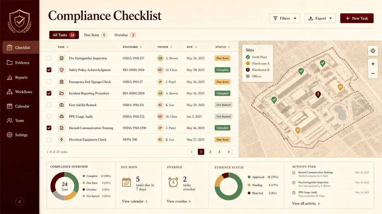Screen dimensions: 382x214
Task: Uncheck the Hazard Communication Training checkbox
Action: click(49, 128)
